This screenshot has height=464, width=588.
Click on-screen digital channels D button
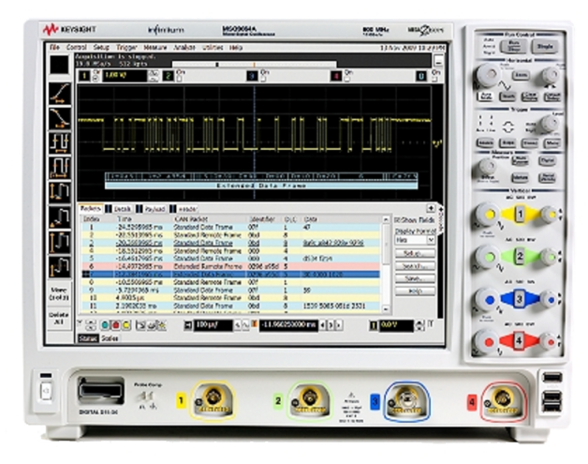(x=421, y=76)
